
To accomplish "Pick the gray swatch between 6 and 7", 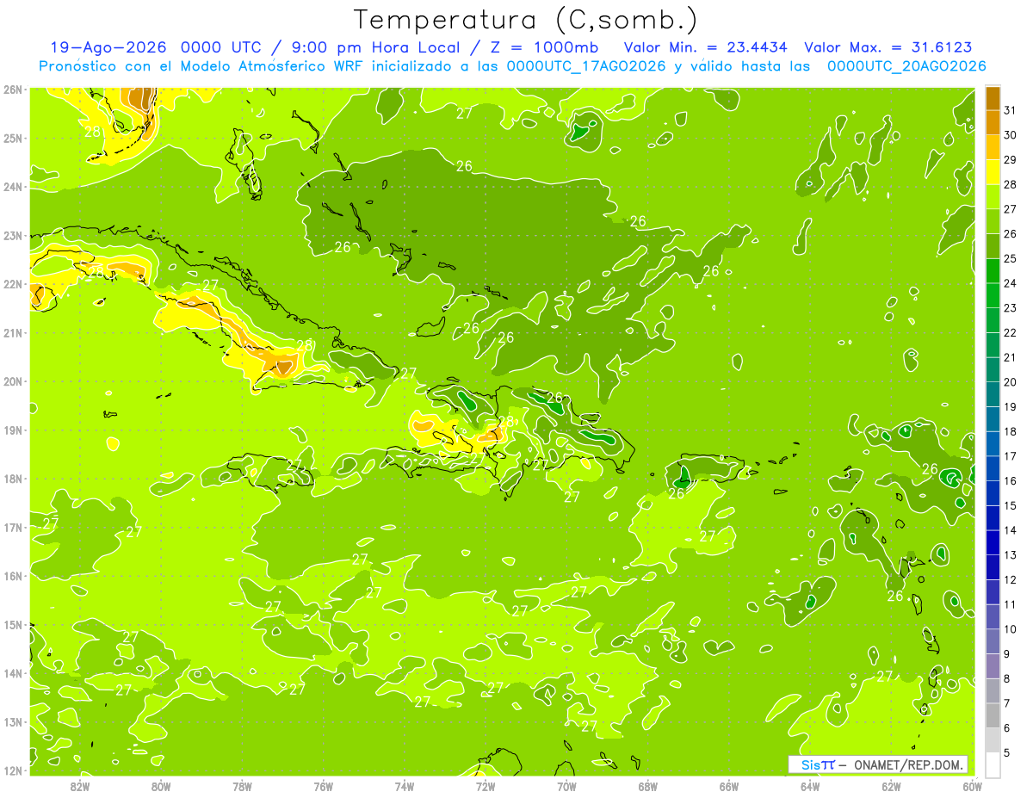I will (993, 715).
